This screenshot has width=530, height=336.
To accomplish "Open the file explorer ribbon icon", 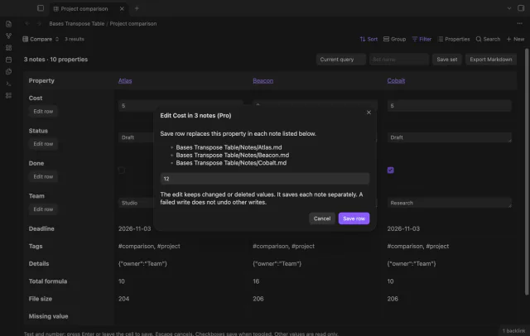I will (9, 24).
